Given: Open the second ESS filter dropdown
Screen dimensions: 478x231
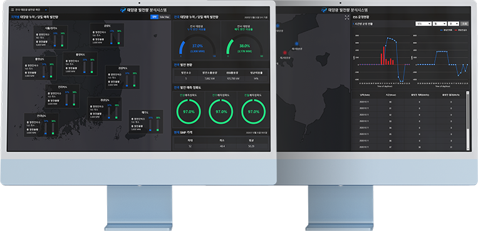Looking at the screenshot, I should [440, 23].
